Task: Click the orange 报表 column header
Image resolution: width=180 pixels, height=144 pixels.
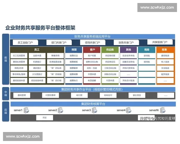Action: (x=166, y=49)
